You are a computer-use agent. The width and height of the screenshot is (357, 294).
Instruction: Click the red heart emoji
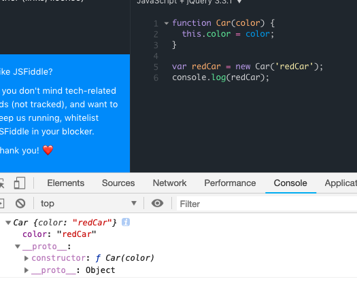click(x=48, y=150)
